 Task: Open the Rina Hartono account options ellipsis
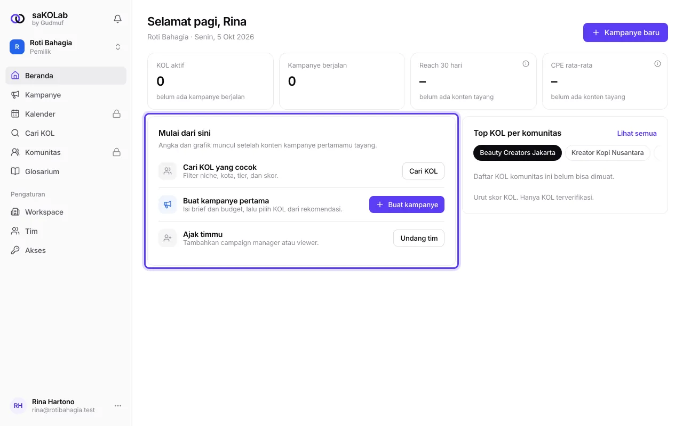(x=118, y=406)
